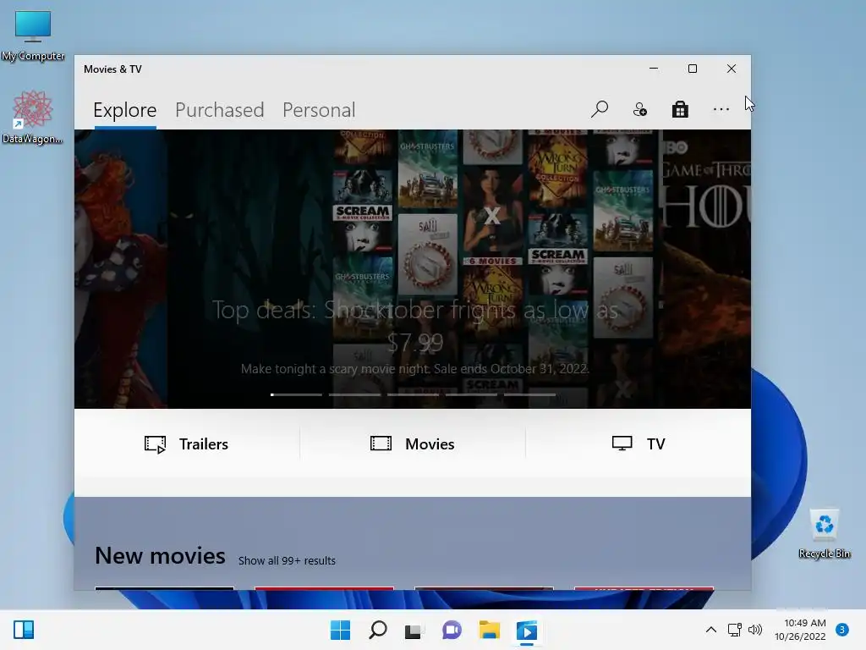Select the DataWagon desktop shortcut
This screenshot has height=650, width=866.
pyautogui.click(x=33, y=117)
